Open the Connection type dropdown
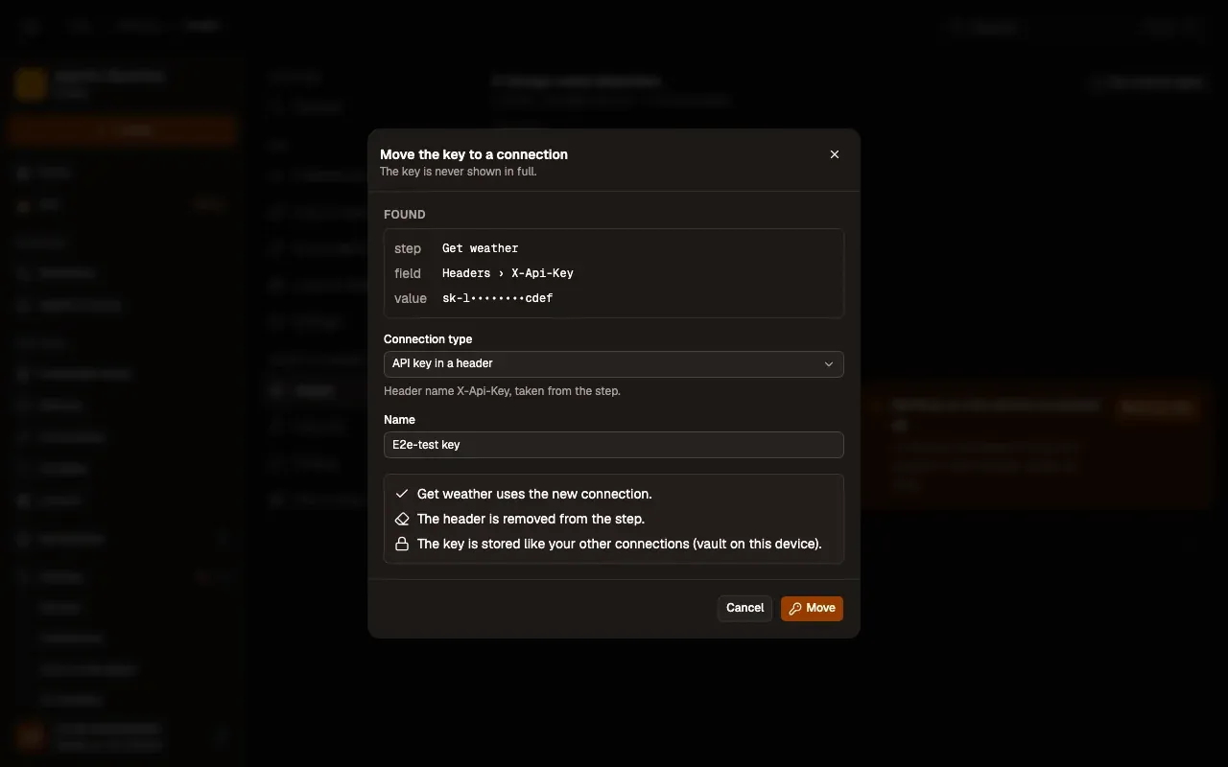1228x767 pixels. [x=614, y=364]
